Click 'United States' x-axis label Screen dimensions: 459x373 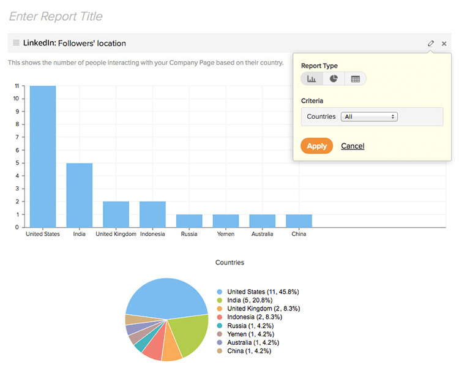coord(43,234)
